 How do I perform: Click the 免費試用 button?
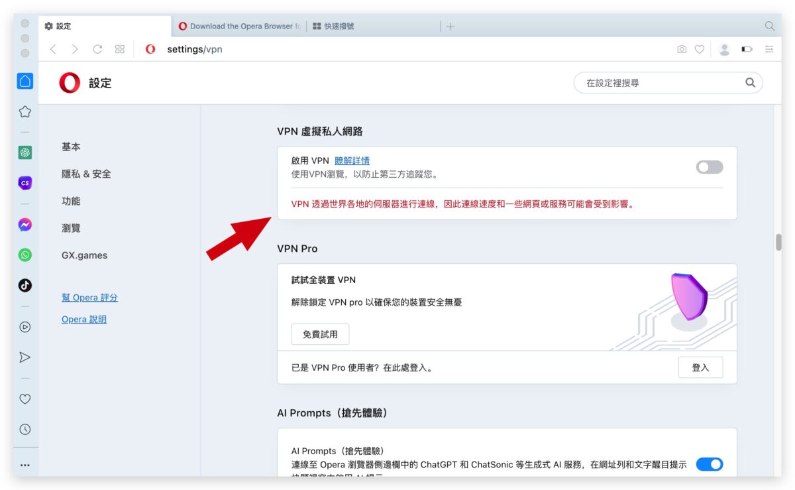click(320, 334)
